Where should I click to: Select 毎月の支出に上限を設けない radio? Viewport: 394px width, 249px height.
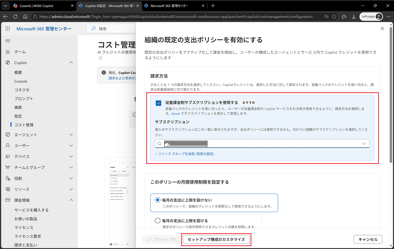click(x=158, y=200)
